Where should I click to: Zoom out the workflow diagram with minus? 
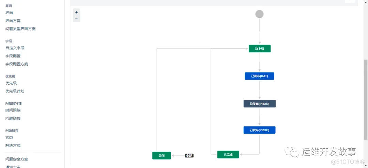[x=76, y=19]
